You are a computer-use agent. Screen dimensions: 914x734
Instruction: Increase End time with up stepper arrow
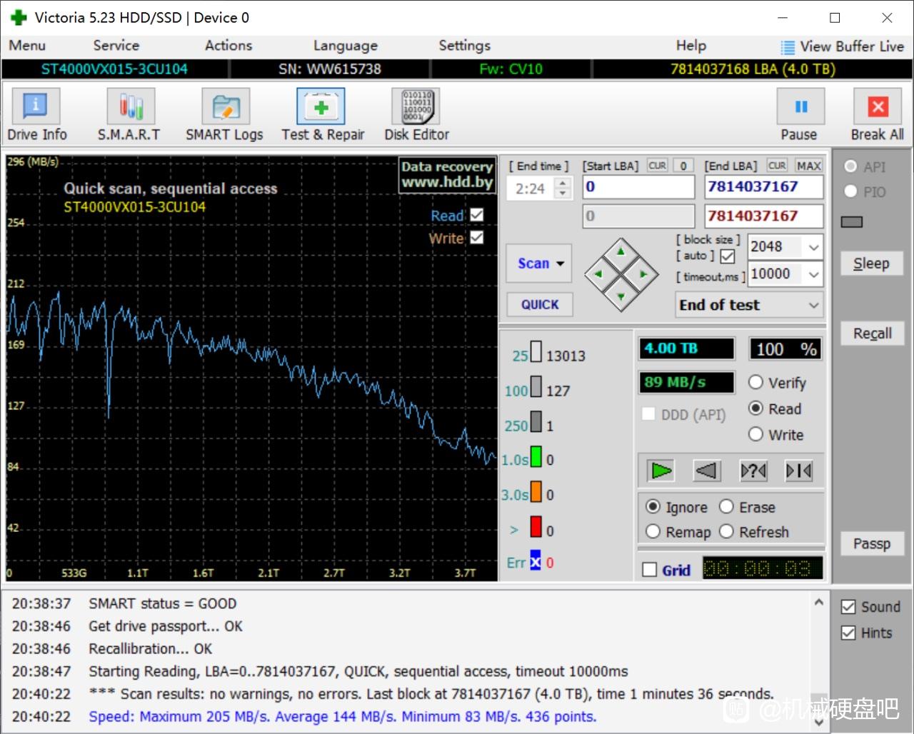tap(563, 183)
